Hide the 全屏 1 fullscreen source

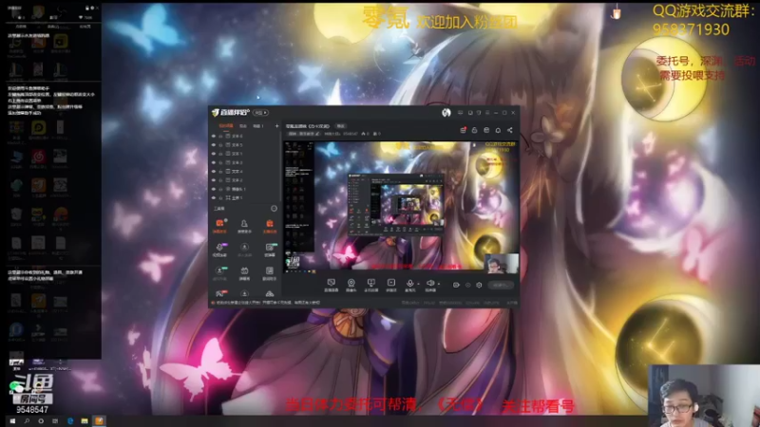click(214, 197)
